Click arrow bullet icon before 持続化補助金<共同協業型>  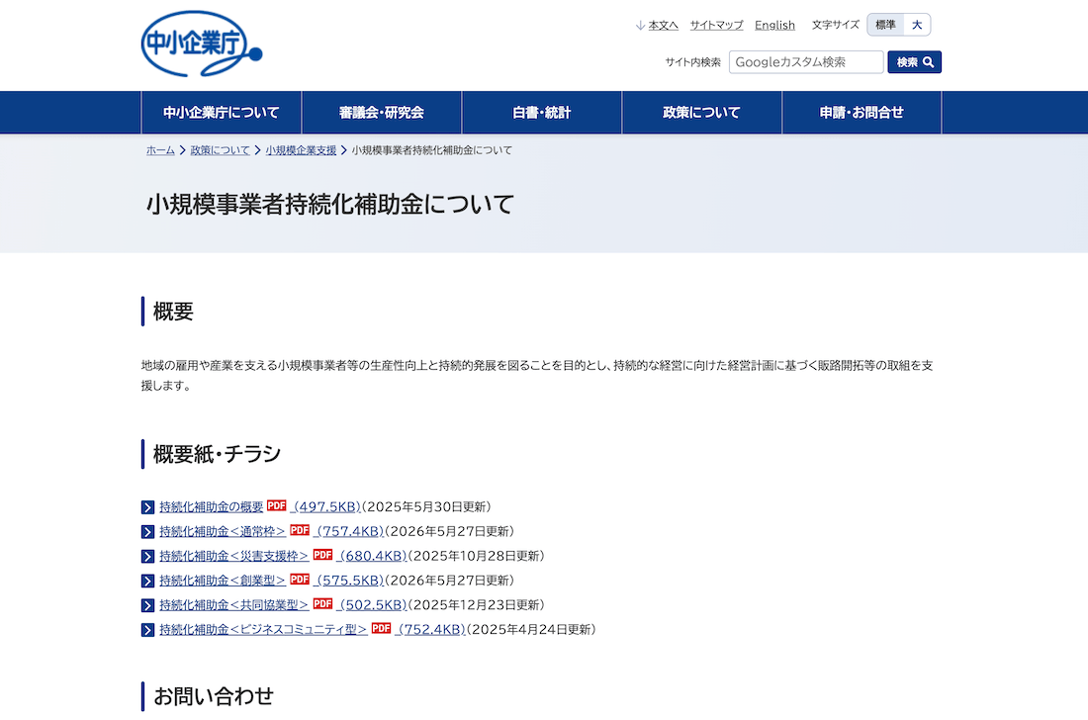147,605
